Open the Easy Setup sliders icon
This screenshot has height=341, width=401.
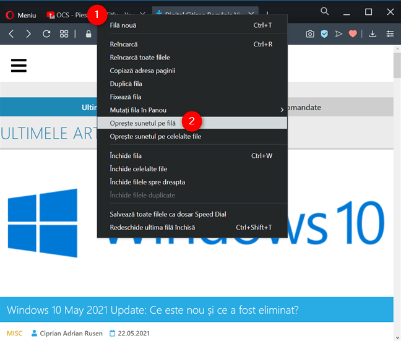(390, 34)
